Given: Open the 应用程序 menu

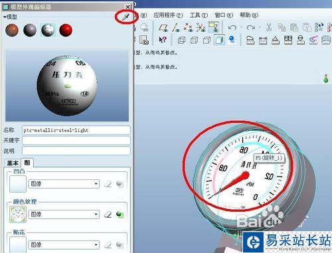Looking at the screenshot, I should (x=168, y=15).
